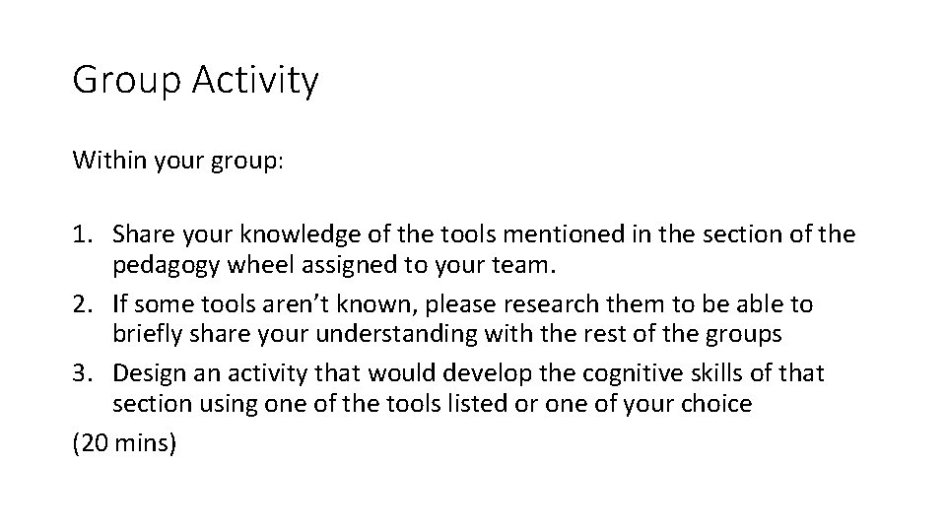Click the '(20 mins)' text

pyautogui.click(x=124, y=443)
